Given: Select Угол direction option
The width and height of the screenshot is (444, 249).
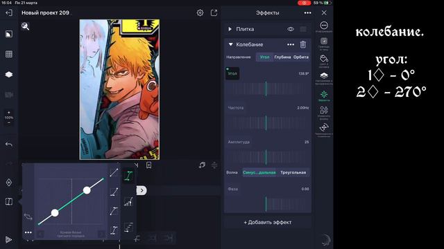Looking at the screenshot, I should pyautogui.click(x=264, y=57).
